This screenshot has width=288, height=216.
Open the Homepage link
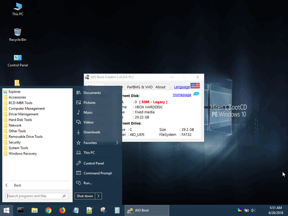coord(182,94)
